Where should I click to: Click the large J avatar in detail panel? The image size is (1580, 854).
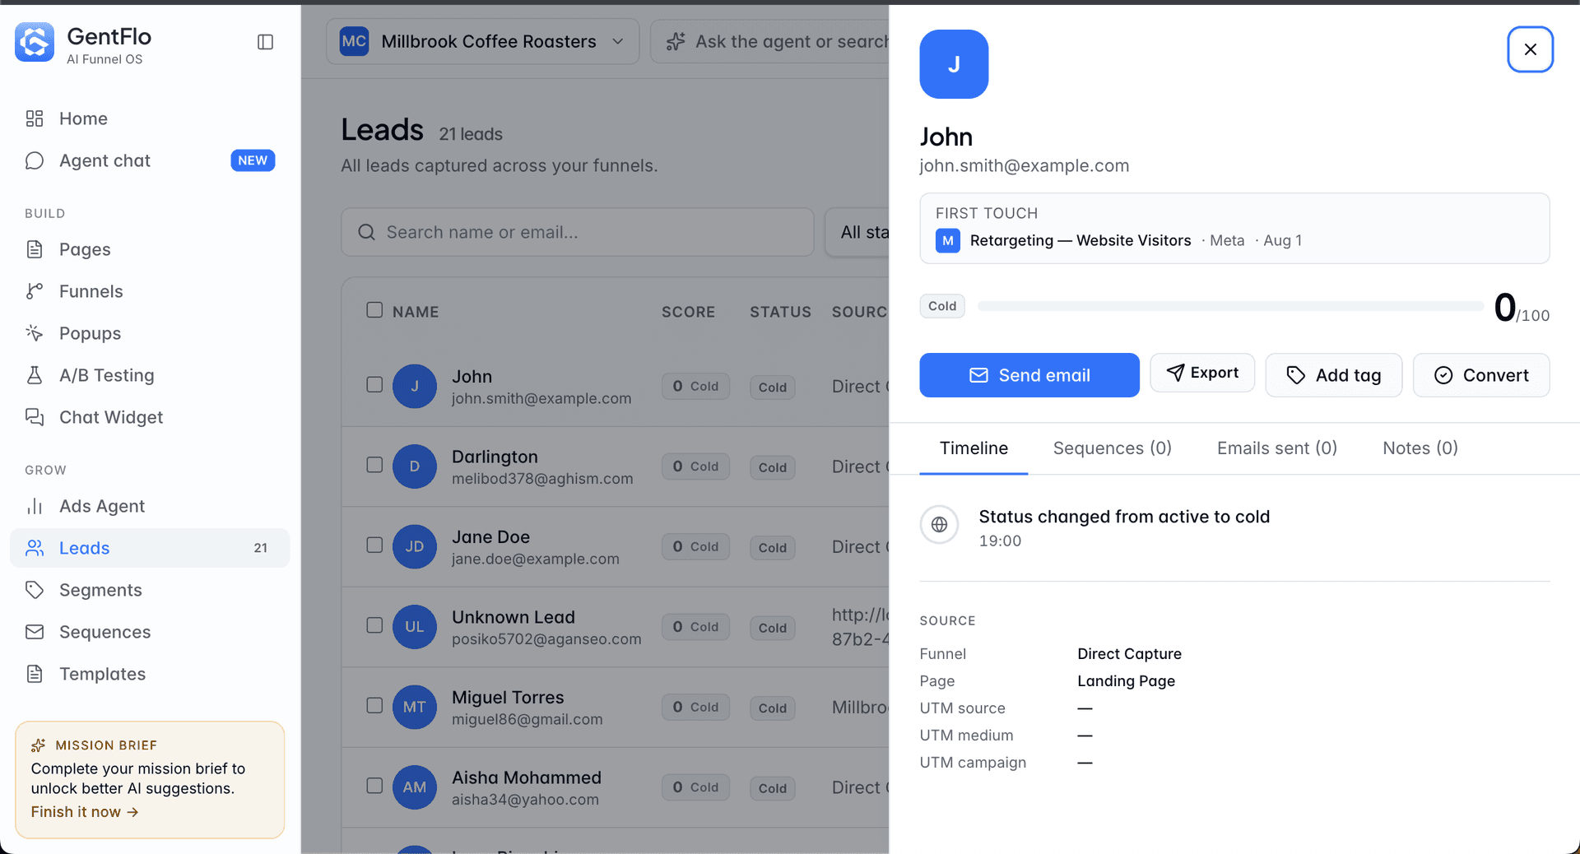pyautogui.click(x=954, y=64)
